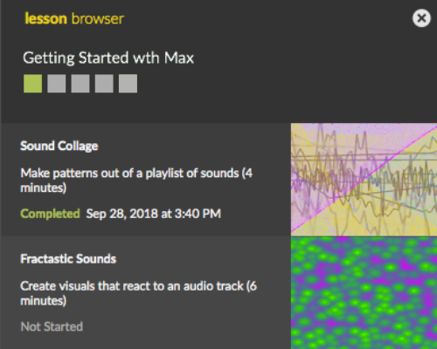Open the Fractastic Sounds green dotted thumbnail
The height and width of the screenshot is (349, 437).
364,293
